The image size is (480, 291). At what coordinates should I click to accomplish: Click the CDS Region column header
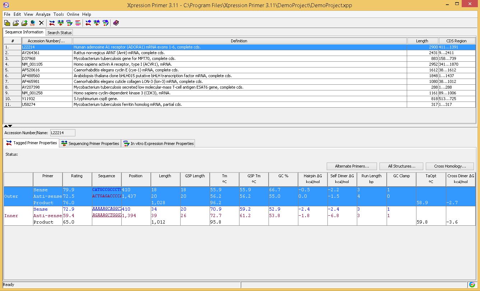pos(458,41)
